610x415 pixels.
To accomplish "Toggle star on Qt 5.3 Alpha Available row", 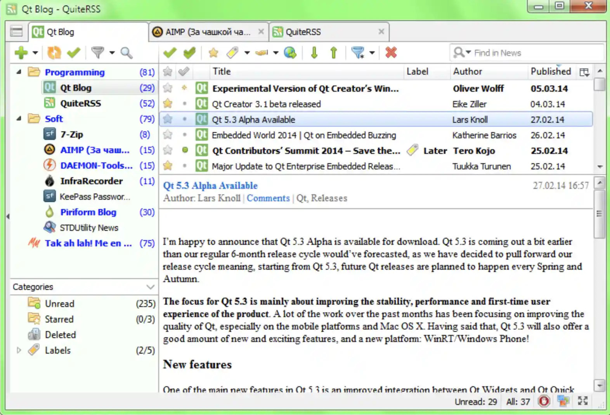I will coord(168,119).
